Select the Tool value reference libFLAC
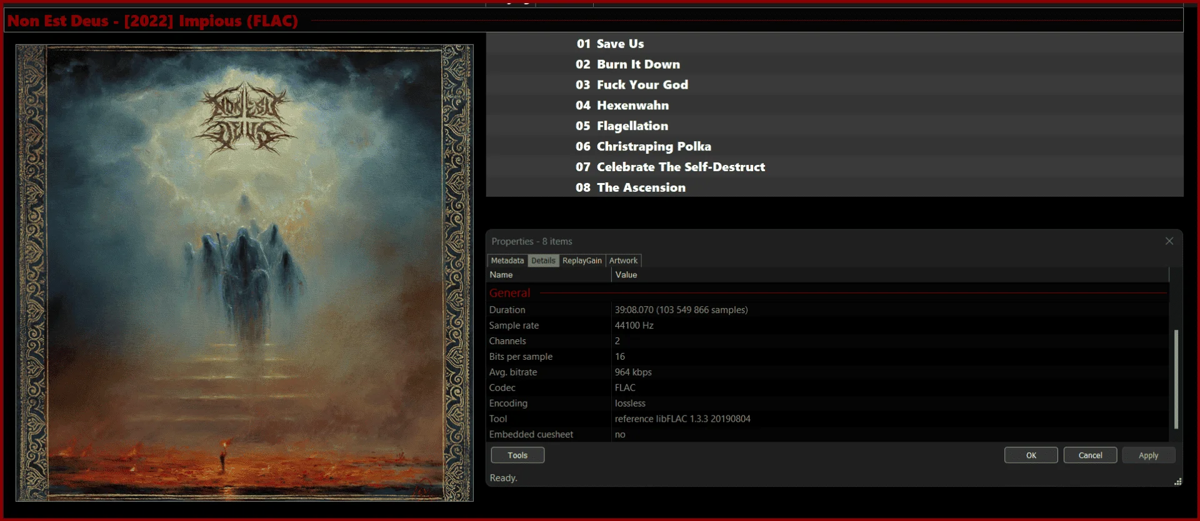1200x521 pixels. click(682, 419)
